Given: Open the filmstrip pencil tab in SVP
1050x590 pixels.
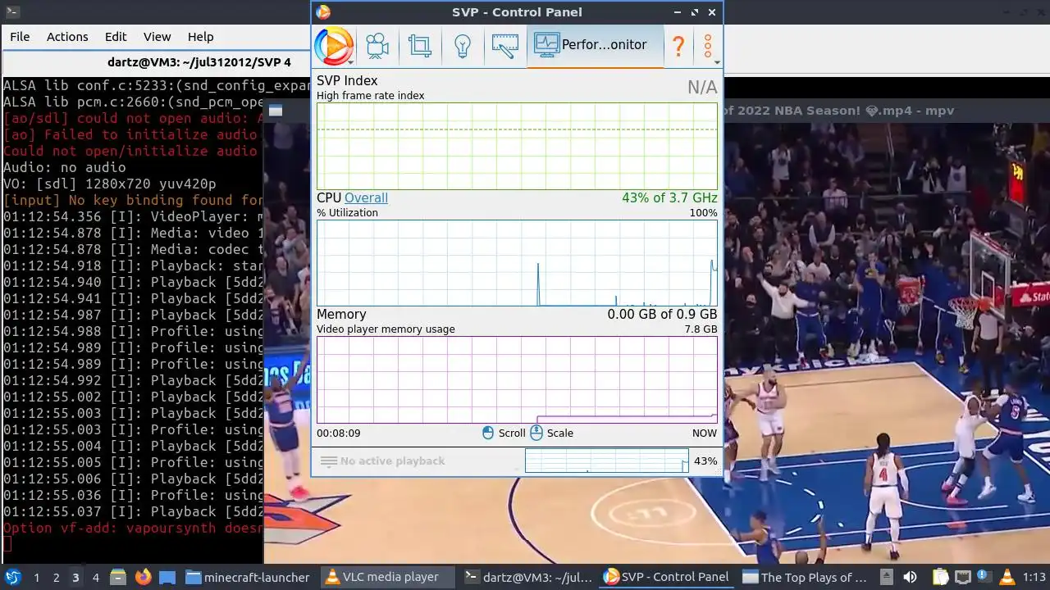Looking at the screenshot, I should coord(504,46).
